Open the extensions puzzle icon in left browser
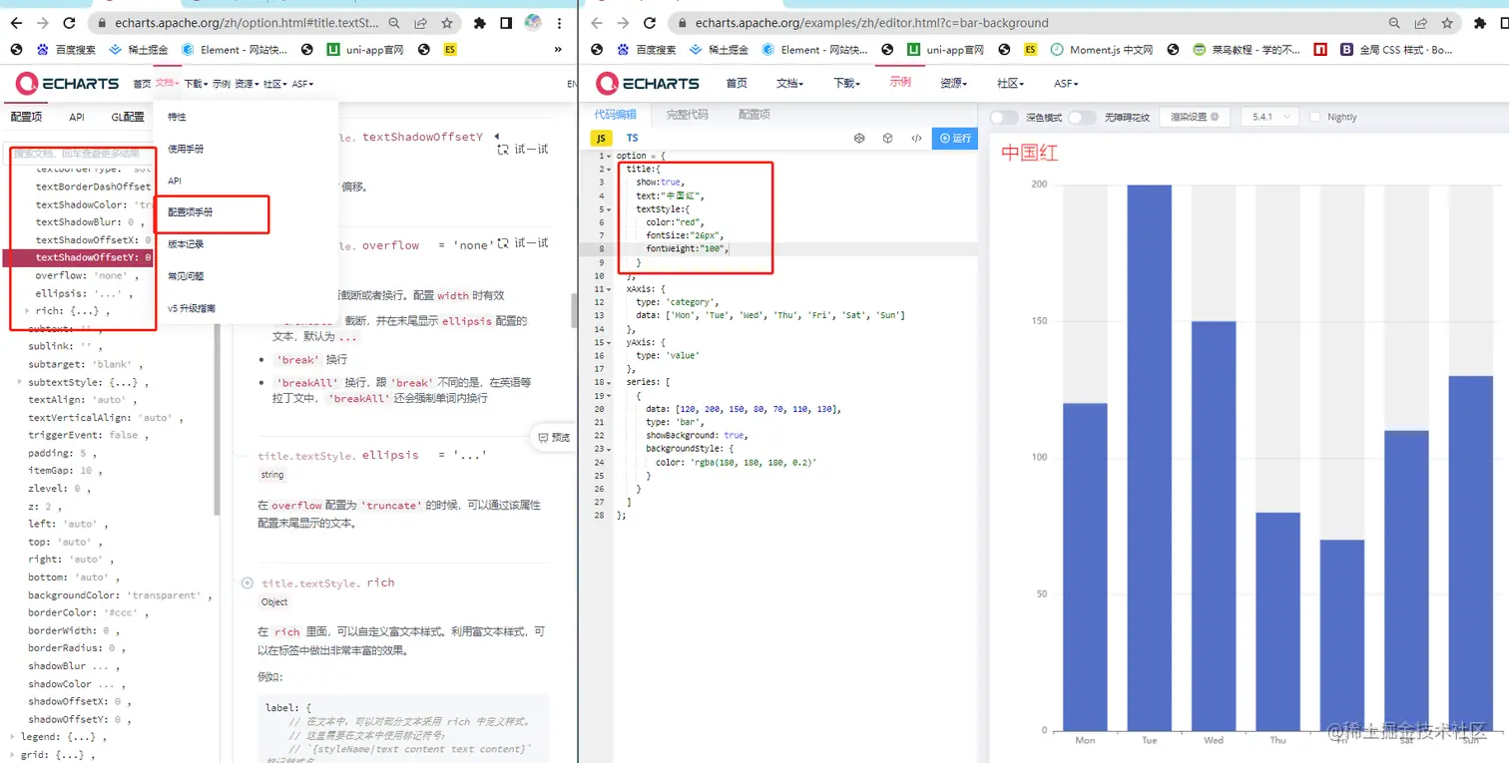Viewport: 1509px width, 763px height. 480,22
